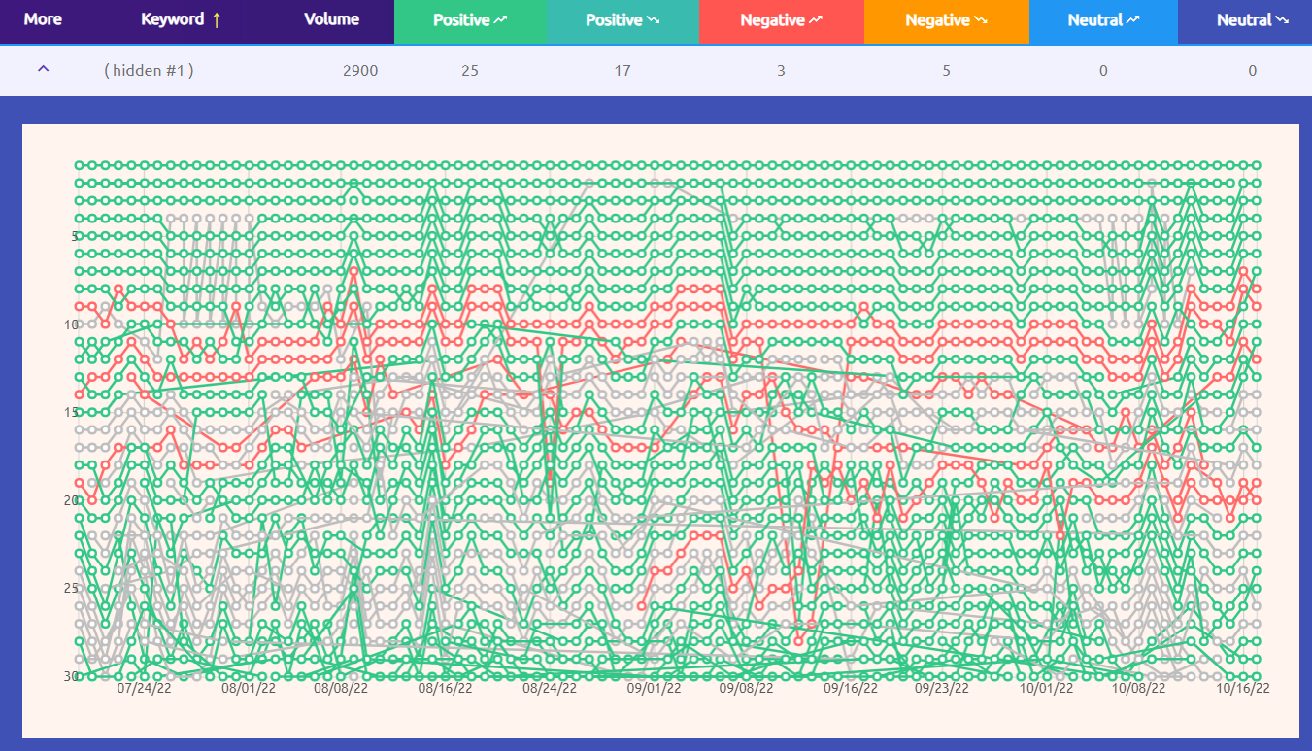This screenshot has width=1312, height=751.
Task: Collapse the hidden #1 keyword row
Action: (41, 69)
